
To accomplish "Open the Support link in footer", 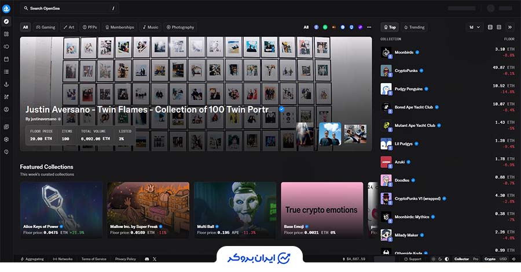I will point(413,259).
